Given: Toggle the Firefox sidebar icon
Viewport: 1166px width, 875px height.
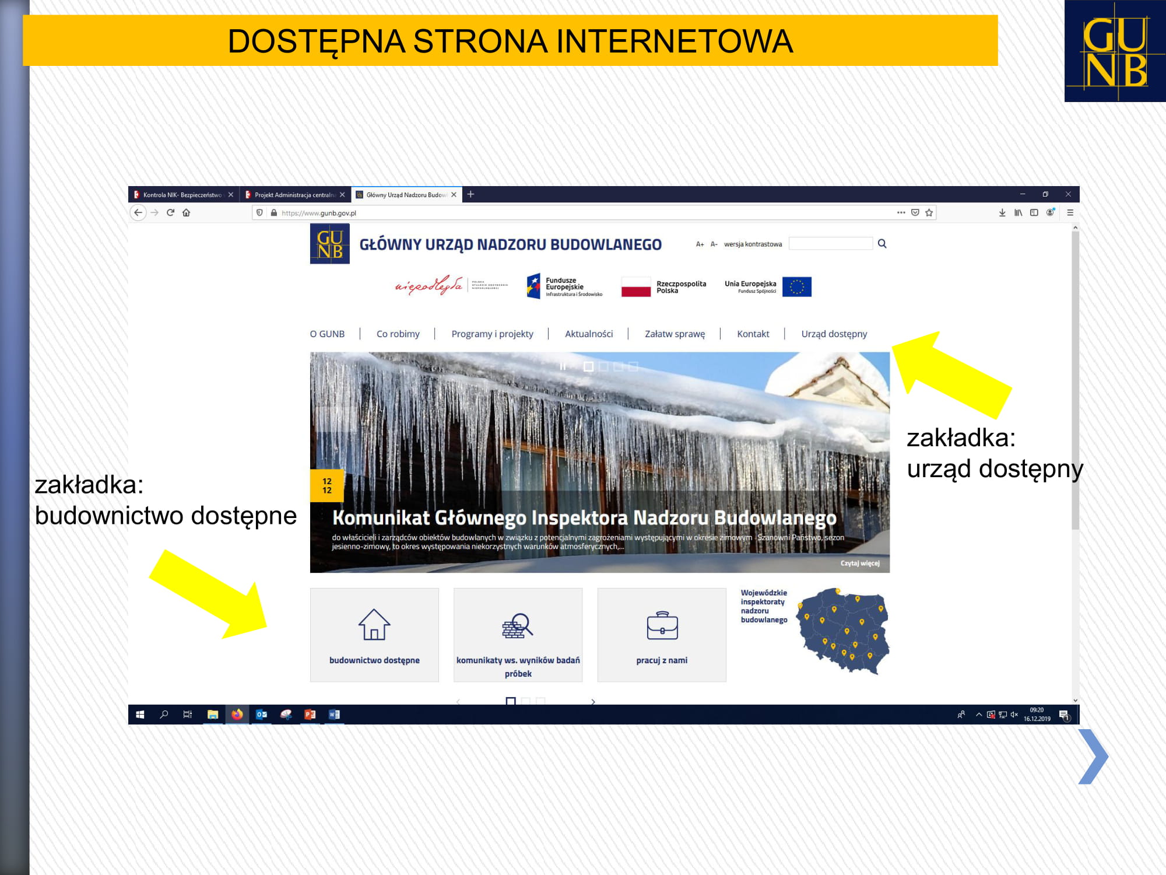Looking at the screenshot, I should (x=1034, y=212).
